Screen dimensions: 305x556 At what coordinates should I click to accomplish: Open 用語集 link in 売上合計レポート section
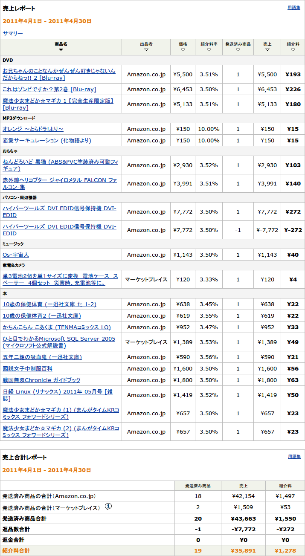[293, 457]
